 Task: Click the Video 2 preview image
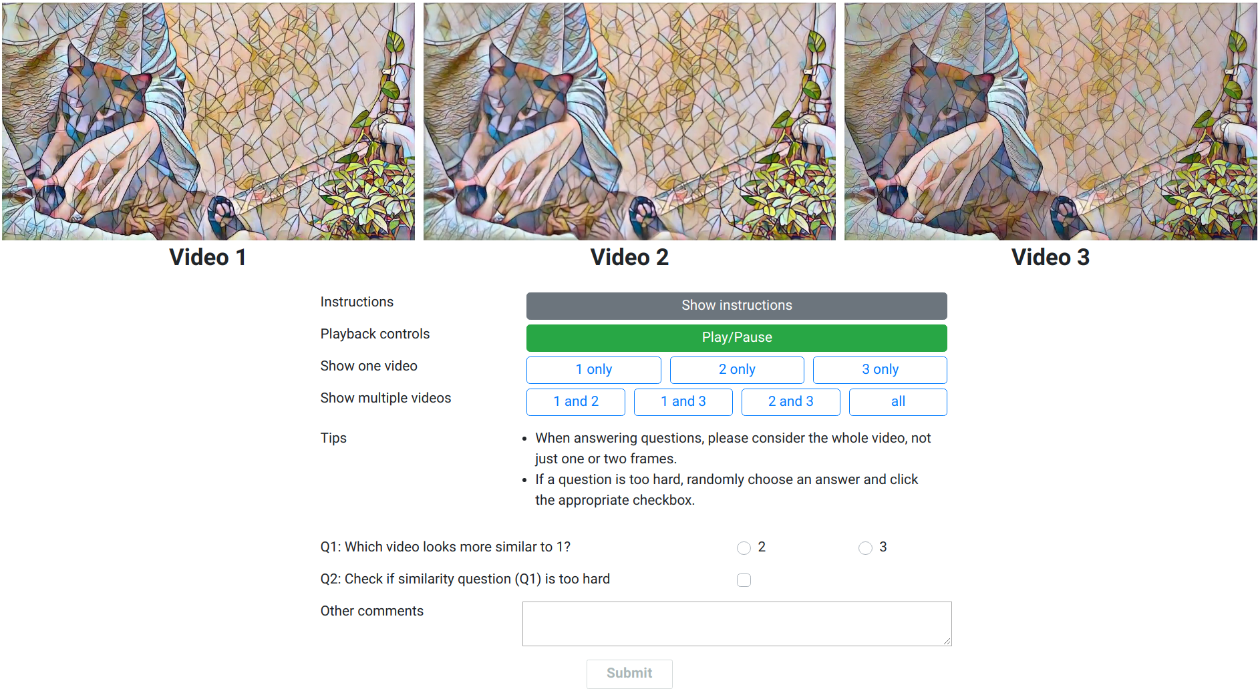click(629, 122)
